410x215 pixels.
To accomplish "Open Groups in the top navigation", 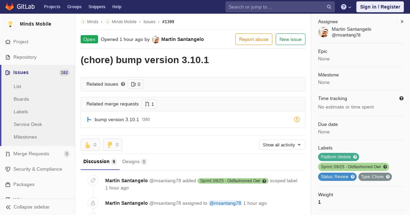I will point(74,7).
